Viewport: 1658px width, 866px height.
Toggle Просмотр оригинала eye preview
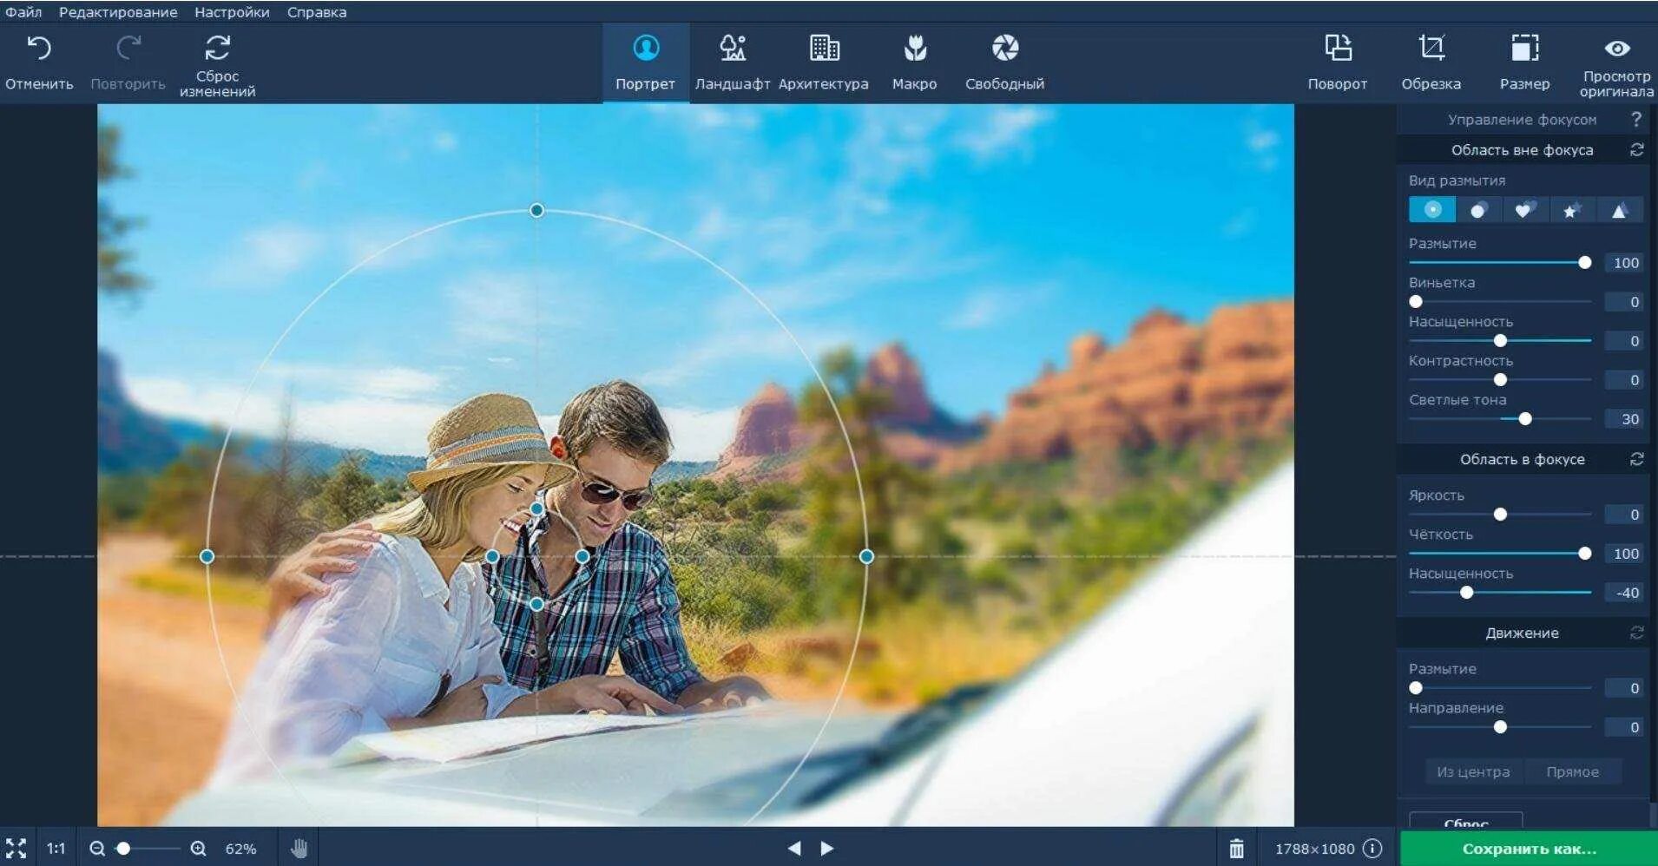click(x=1616, y=49)
